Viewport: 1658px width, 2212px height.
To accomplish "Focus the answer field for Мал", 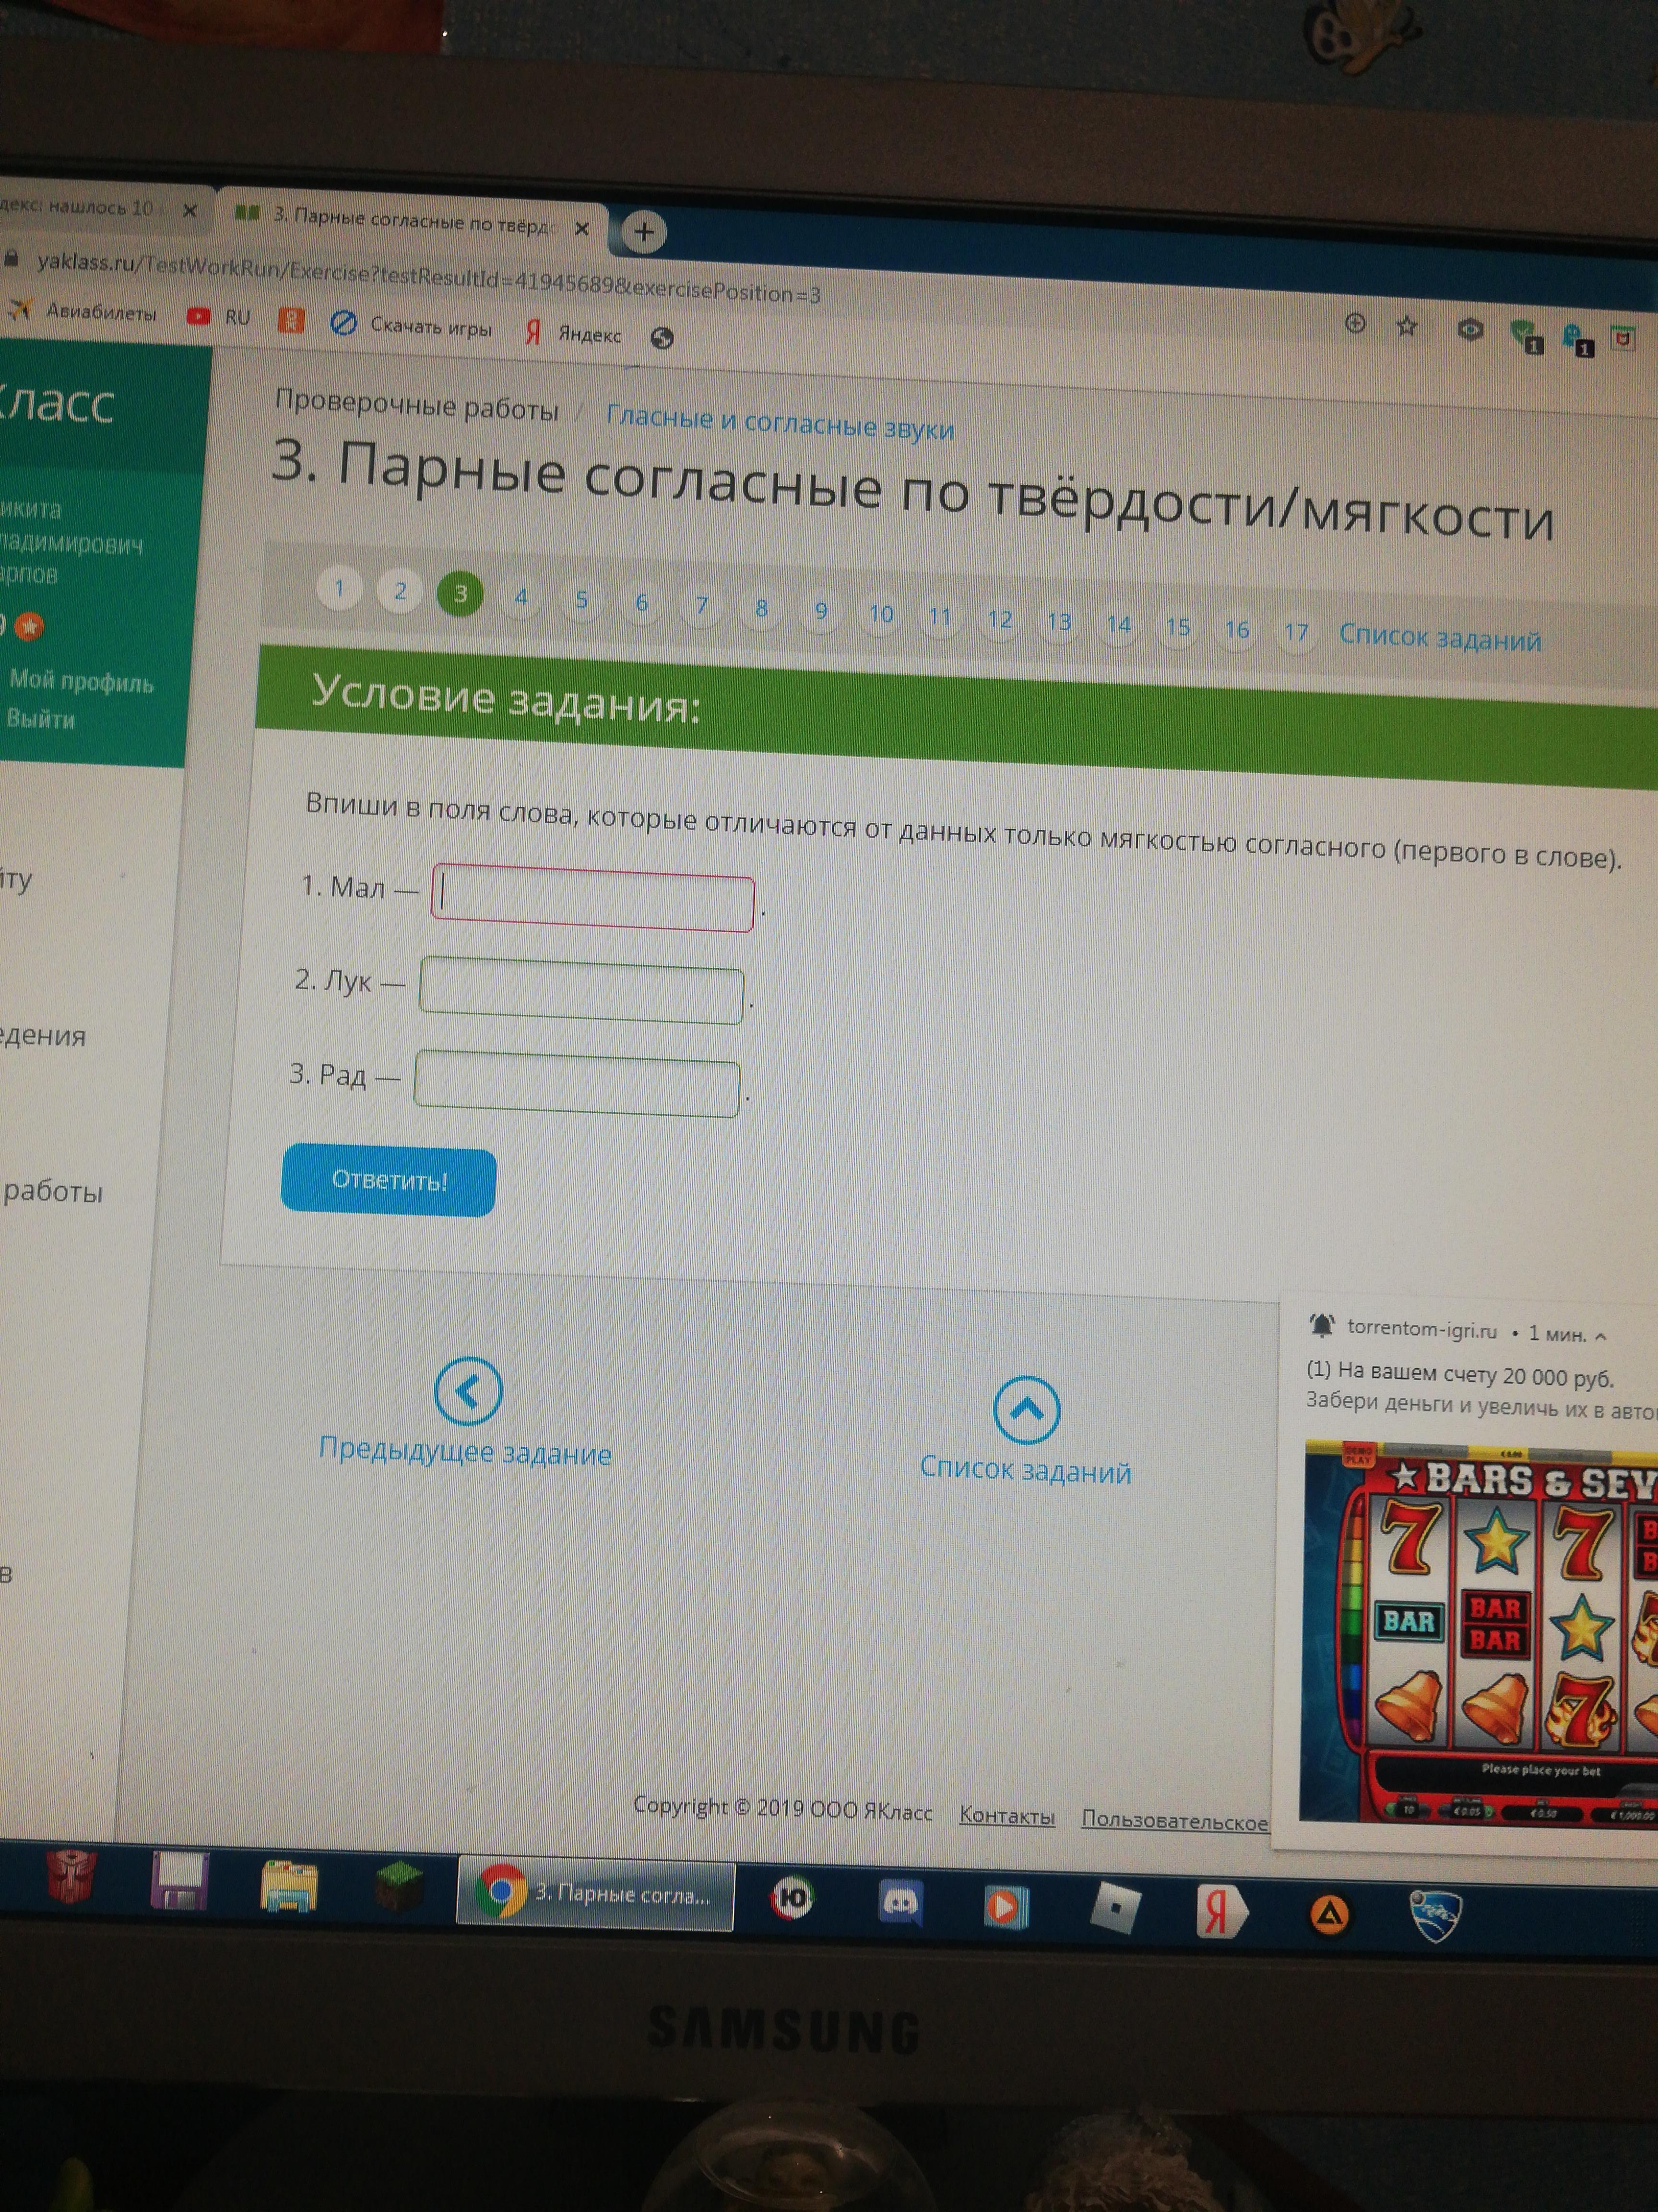I will click(x=592, y=900).
